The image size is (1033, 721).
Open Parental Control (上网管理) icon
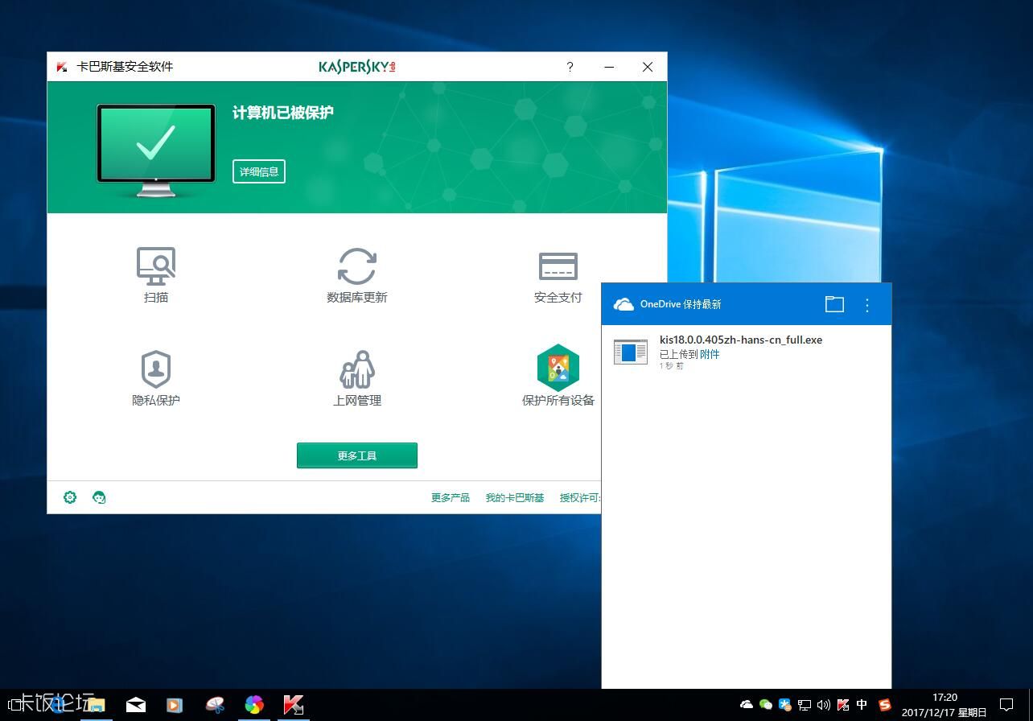click(x=357, y=369)
